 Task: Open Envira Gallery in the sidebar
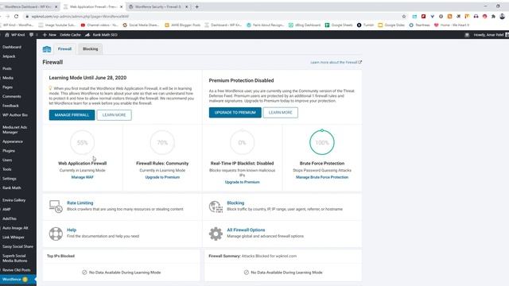tap(14, 200)
